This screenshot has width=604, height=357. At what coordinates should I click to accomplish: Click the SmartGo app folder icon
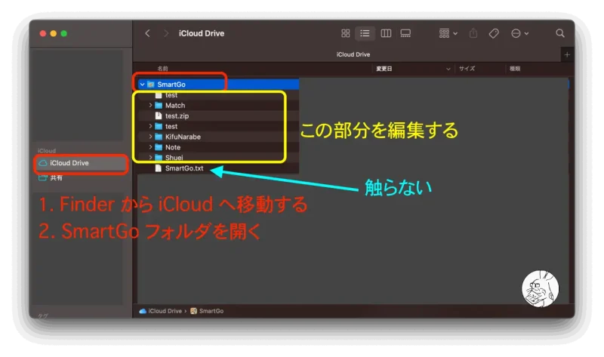tap(151, 85)
